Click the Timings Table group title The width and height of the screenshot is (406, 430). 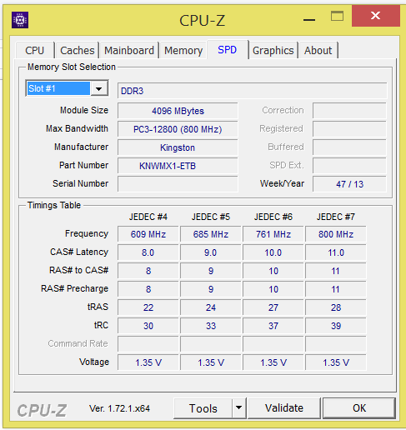pos(54,205)
